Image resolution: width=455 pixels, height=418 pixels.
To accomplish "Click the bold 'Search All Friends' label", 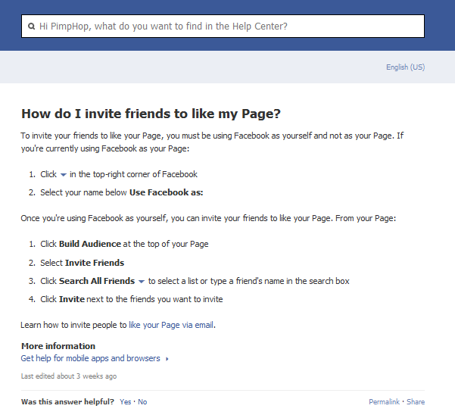I will pyautogui.click(x=97, y=281).
